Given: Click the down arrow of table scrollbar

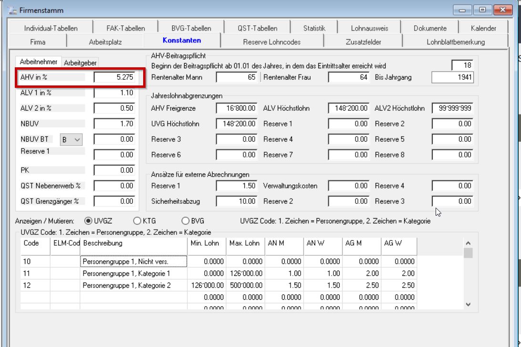Looking at the screenshot, I should tap(468, 305).
